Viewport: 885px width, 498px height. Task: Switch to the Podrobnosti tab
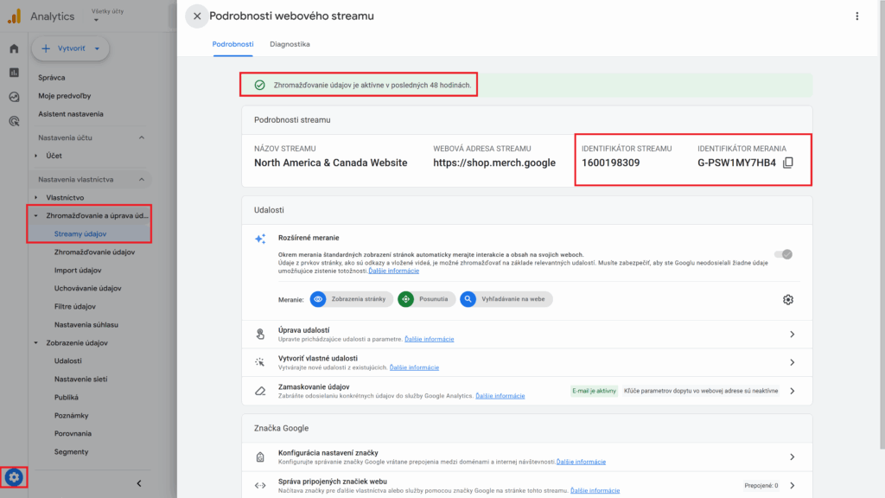coord(232,44)
